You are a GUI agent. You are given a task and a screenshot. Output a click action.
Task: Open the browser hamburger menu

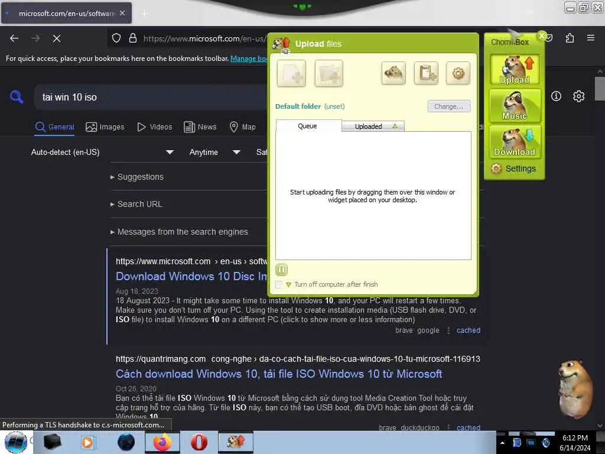[591, 38]
